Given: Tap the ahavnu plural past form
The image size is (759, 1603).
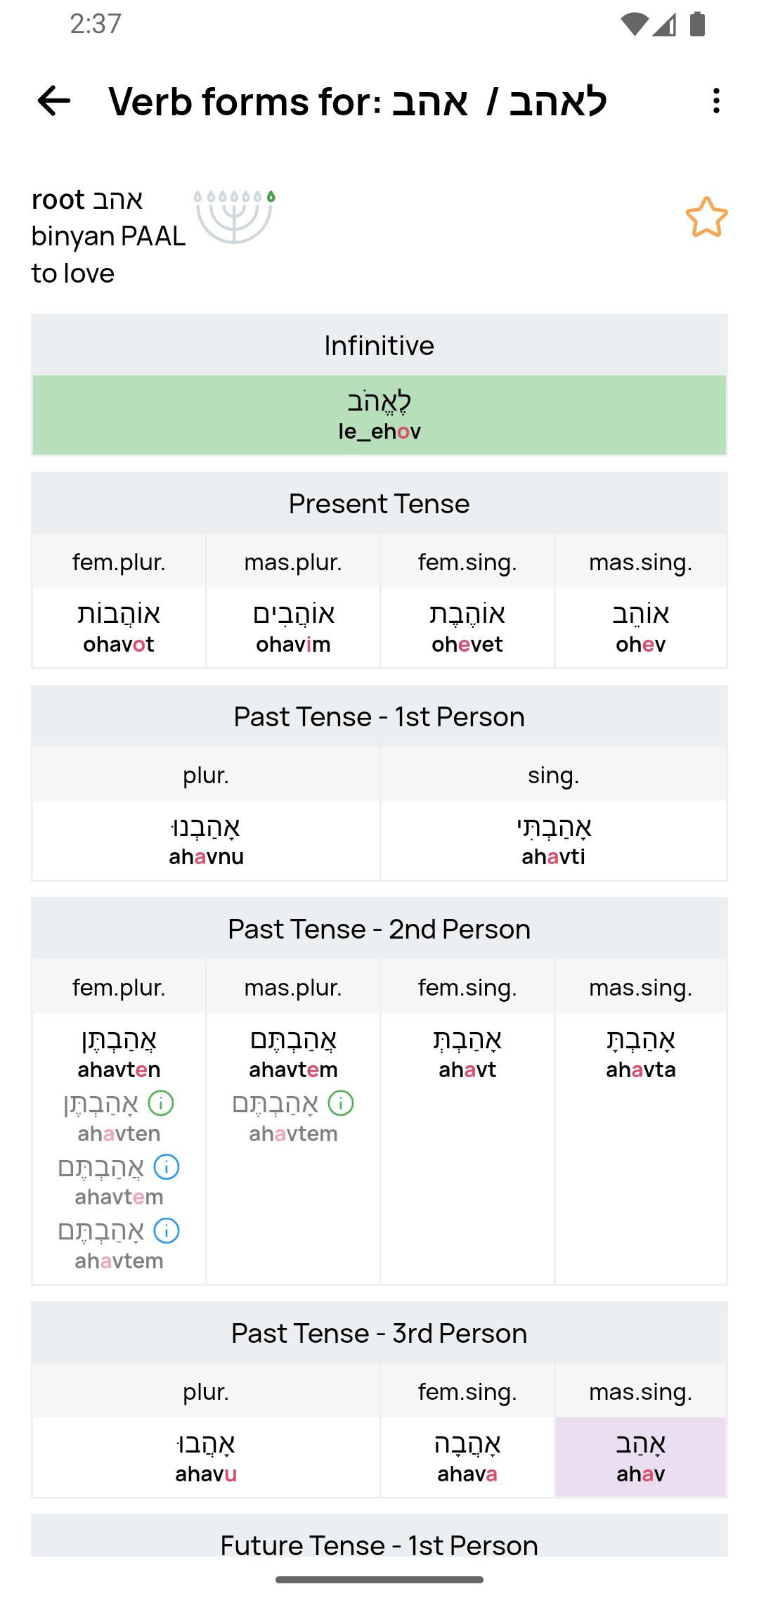Looking at the screenshot, I should tap(206, 840).
